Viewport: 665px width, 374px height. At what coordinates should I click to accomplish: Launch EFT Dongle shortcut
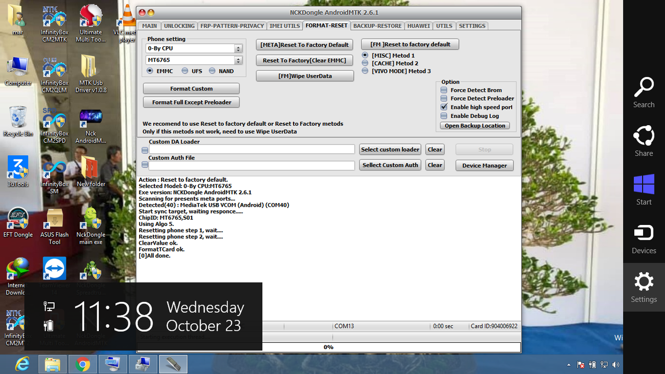point(18,222)
